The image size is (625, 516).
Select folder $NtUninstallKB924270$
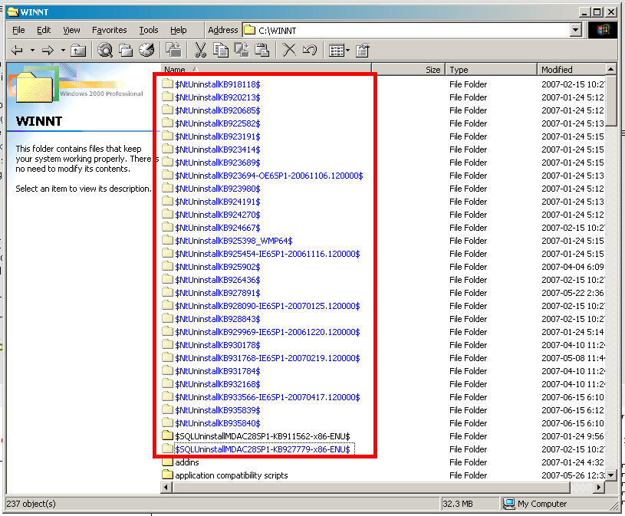pos(217,215)
